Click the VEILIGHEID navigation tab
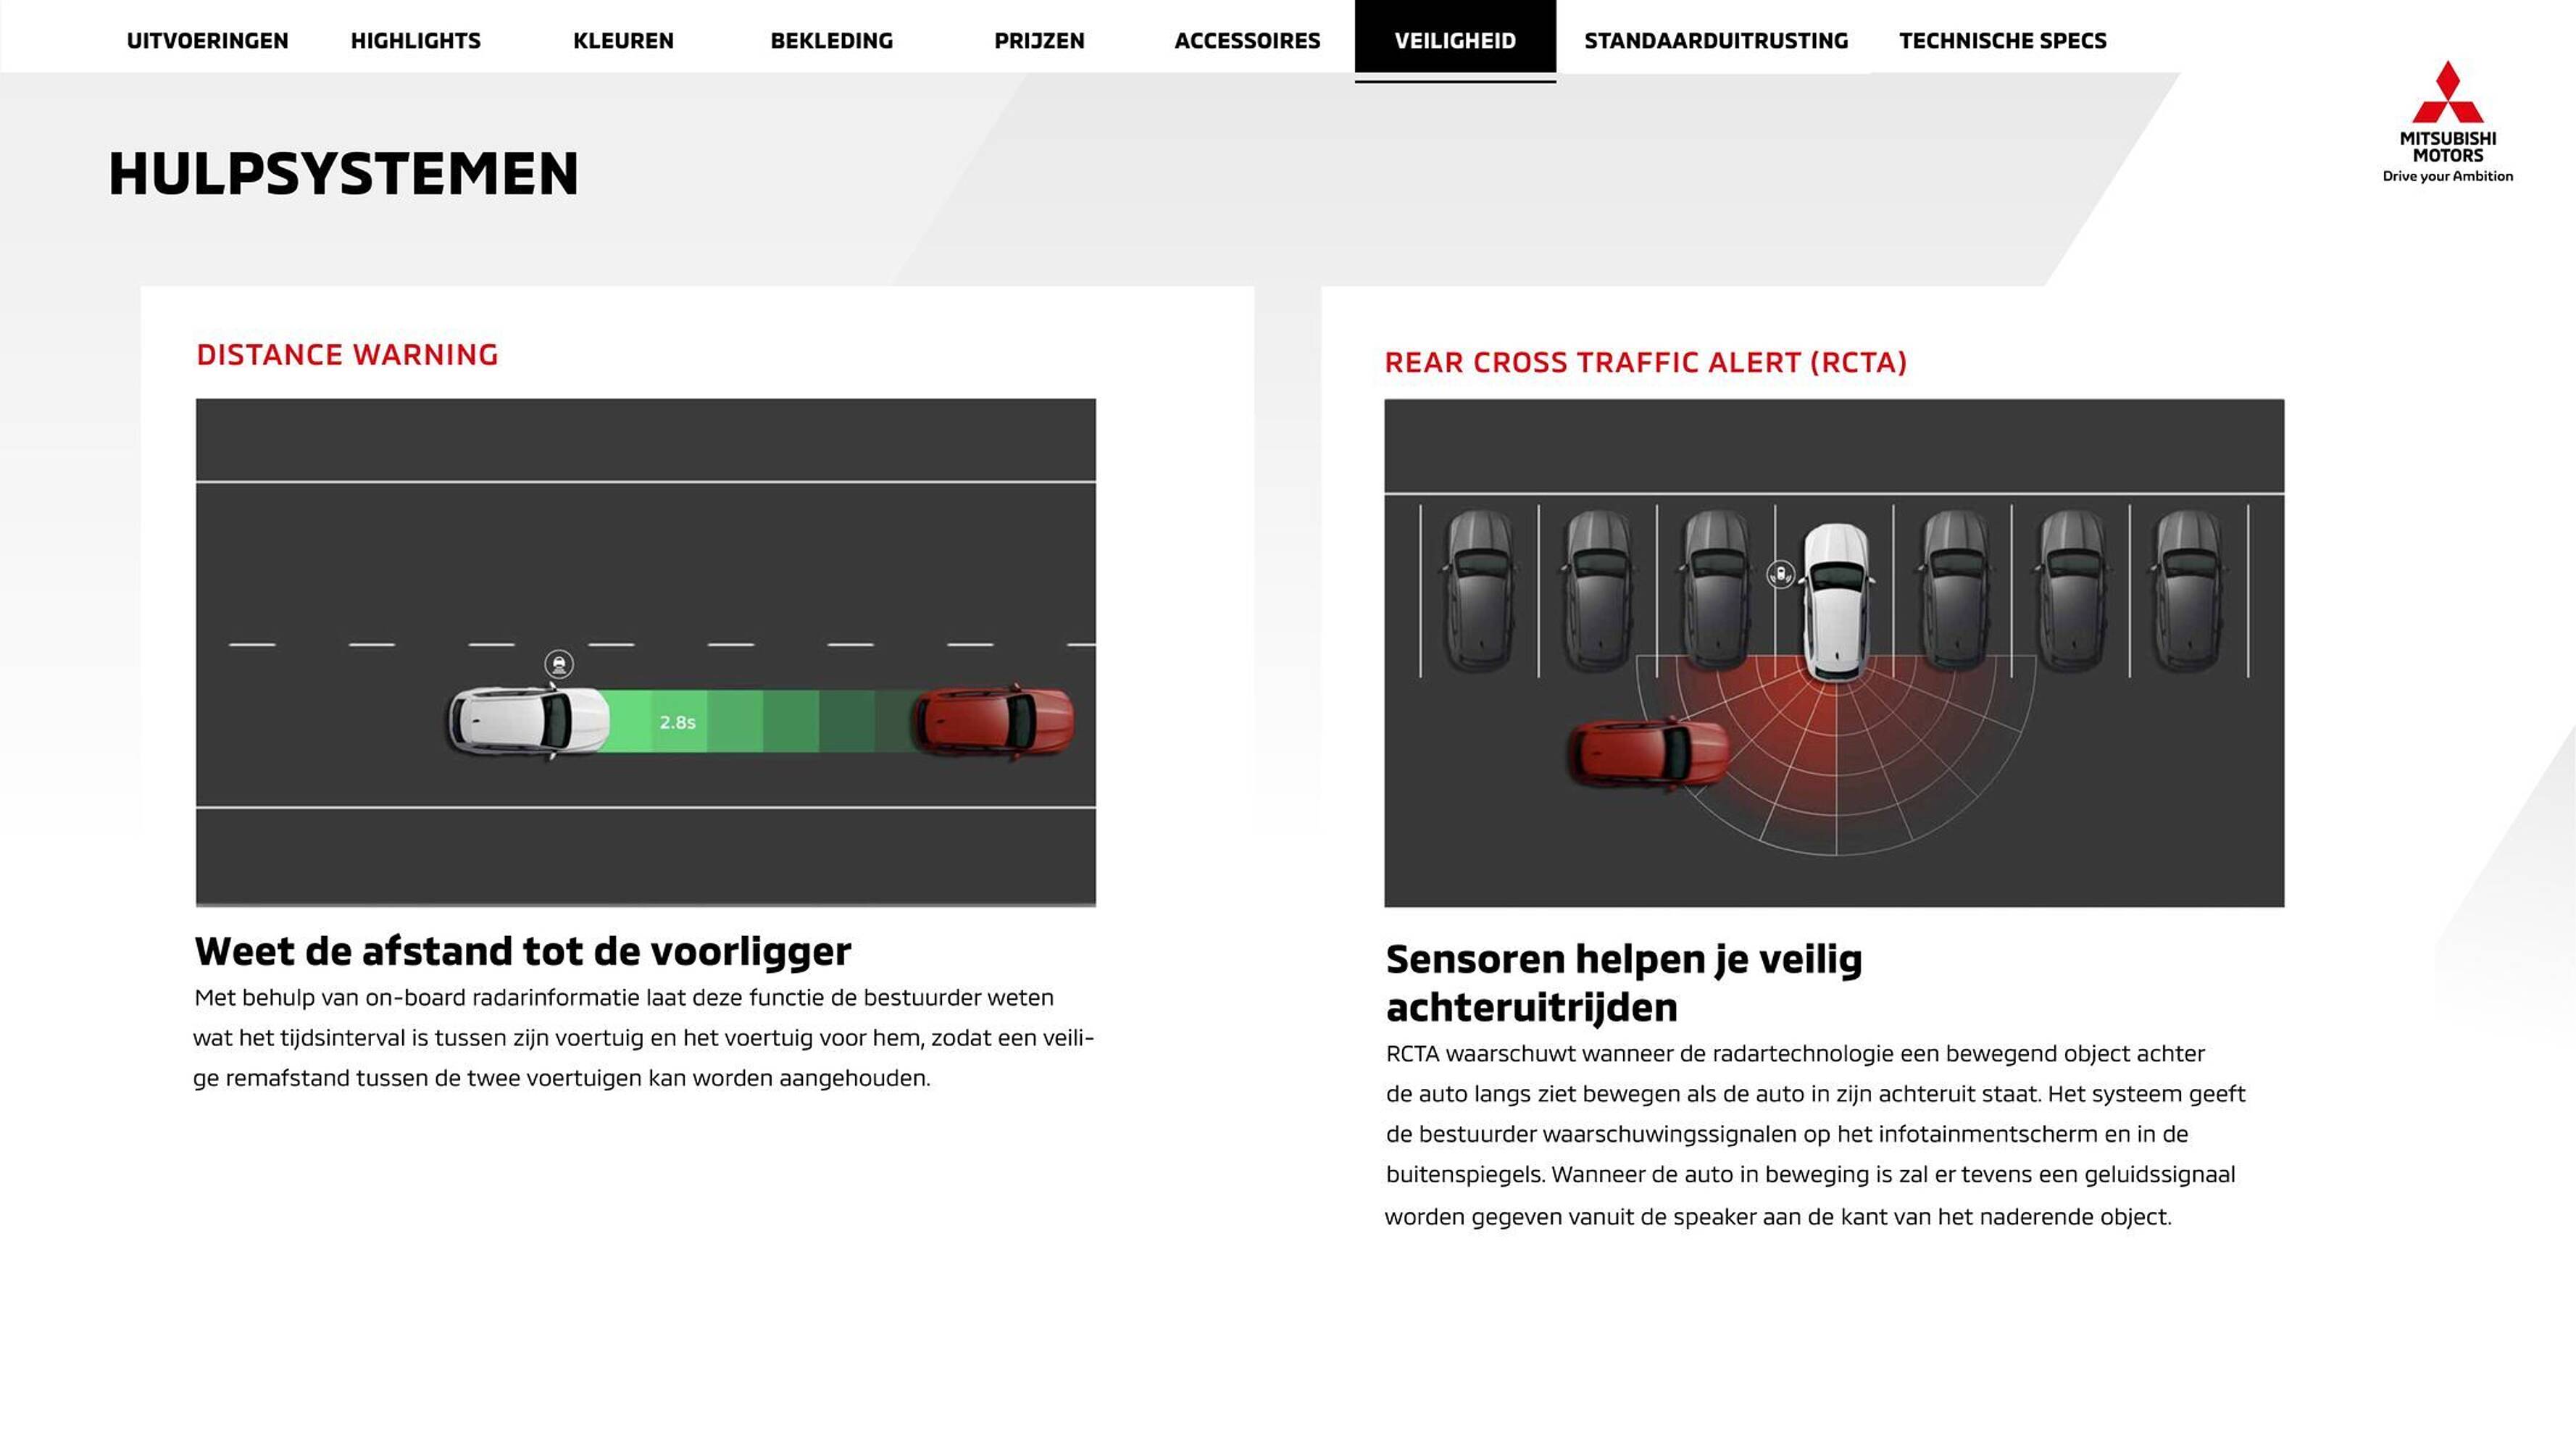 click(x=1456, y=39)
